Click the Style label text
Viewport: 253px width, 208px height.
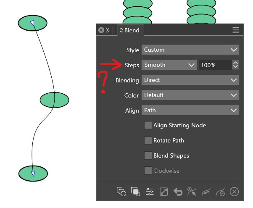(132, 50)
